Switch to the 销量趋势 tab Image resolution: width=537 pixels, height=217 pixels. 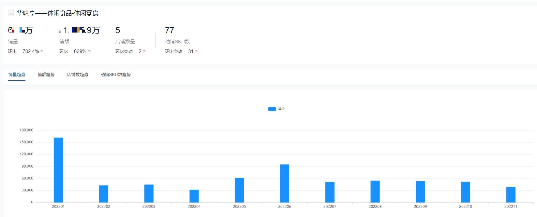pos(17,75)
